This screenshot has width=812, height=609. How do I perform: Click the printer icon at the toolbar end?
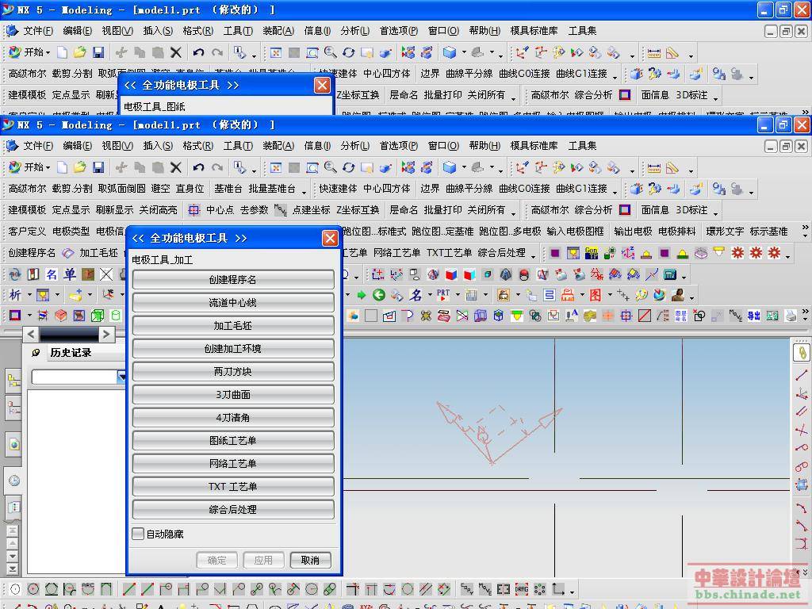coord(791,316)
